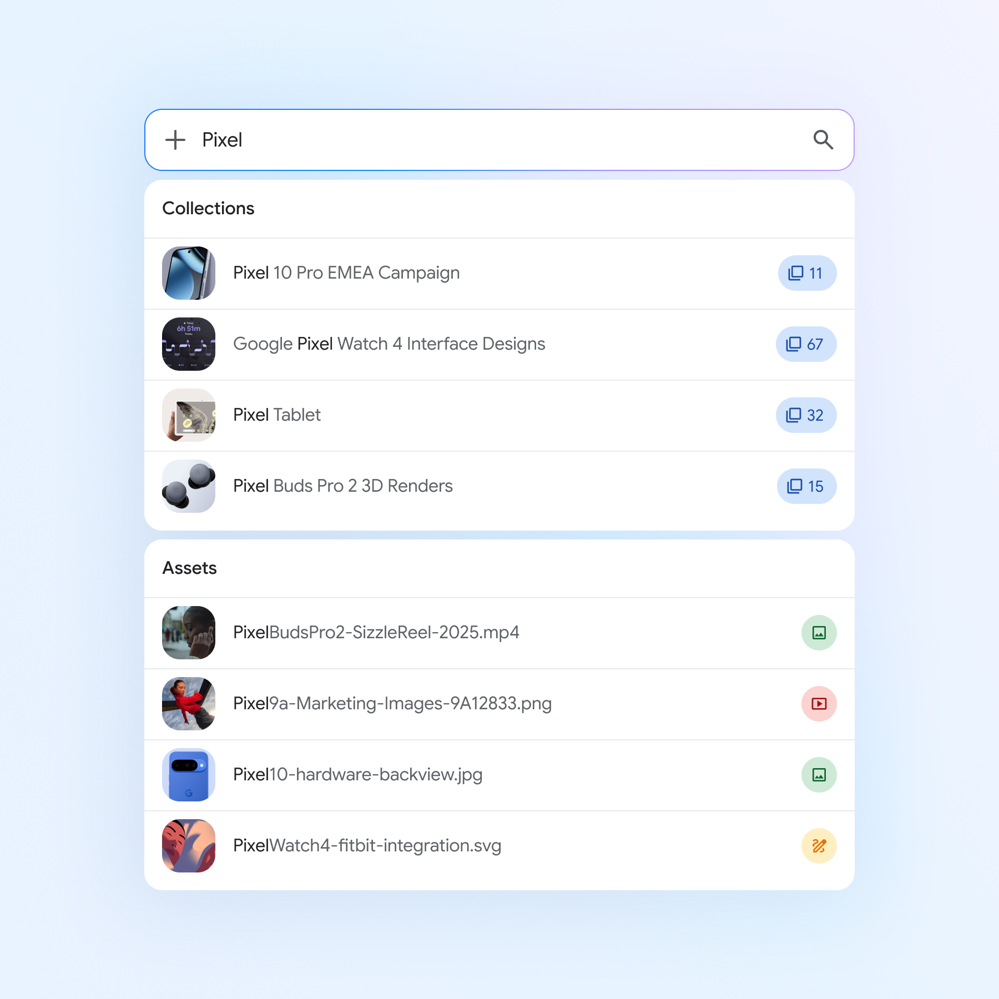Click the 32 items badge for Pixel Tablet
The height and width of the screenshot is (999, 999).
pos(806,415)
